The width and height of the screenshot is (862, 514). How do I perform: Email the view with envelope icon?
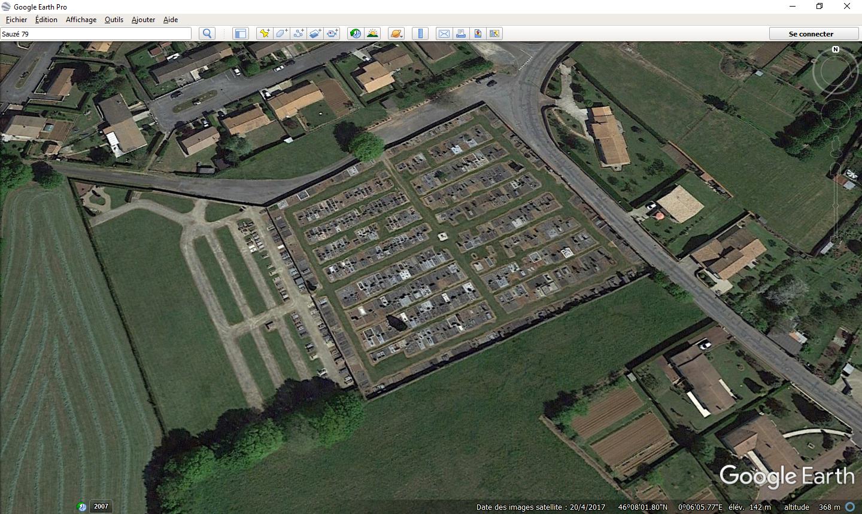444,33
